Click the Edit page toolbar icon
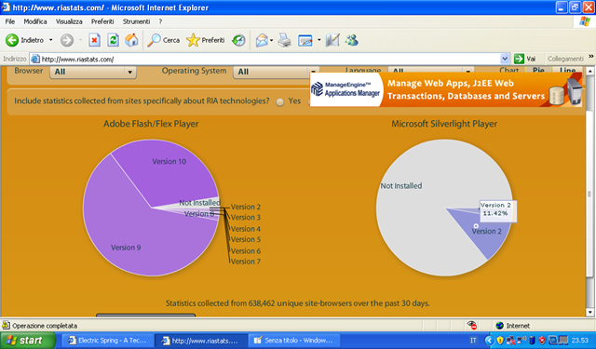596x349 pixels. 305,40
